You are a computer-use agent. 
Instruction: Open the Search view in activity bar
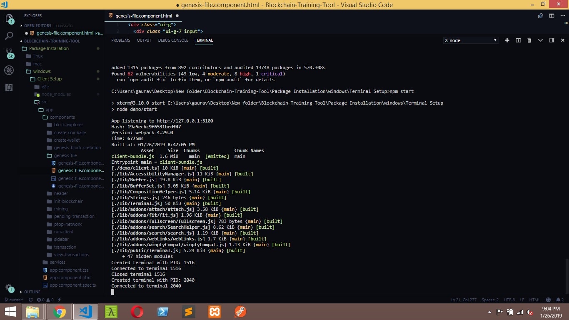pos(9,36)
